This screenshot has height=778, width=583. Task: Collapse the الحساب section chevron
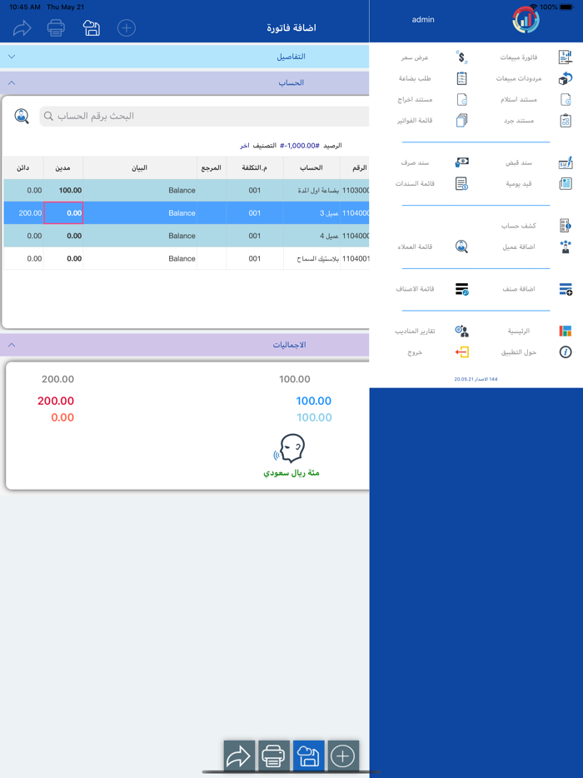(x=12, y=82)
